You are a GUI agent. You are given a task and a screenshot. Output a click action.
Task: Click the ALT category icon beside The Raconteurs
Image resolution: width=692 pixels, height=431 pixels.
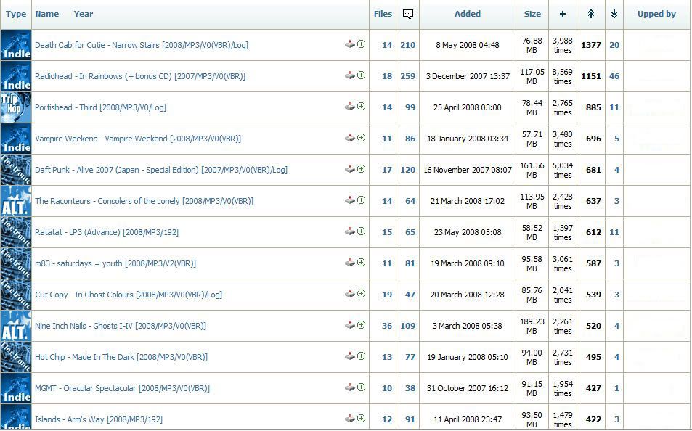click(x=16, y=200)
